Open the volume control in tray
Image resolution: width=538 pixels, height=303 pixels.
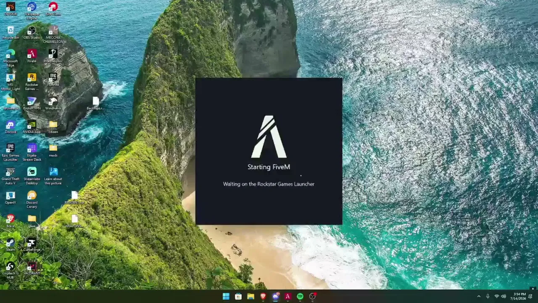pos(504,296)
